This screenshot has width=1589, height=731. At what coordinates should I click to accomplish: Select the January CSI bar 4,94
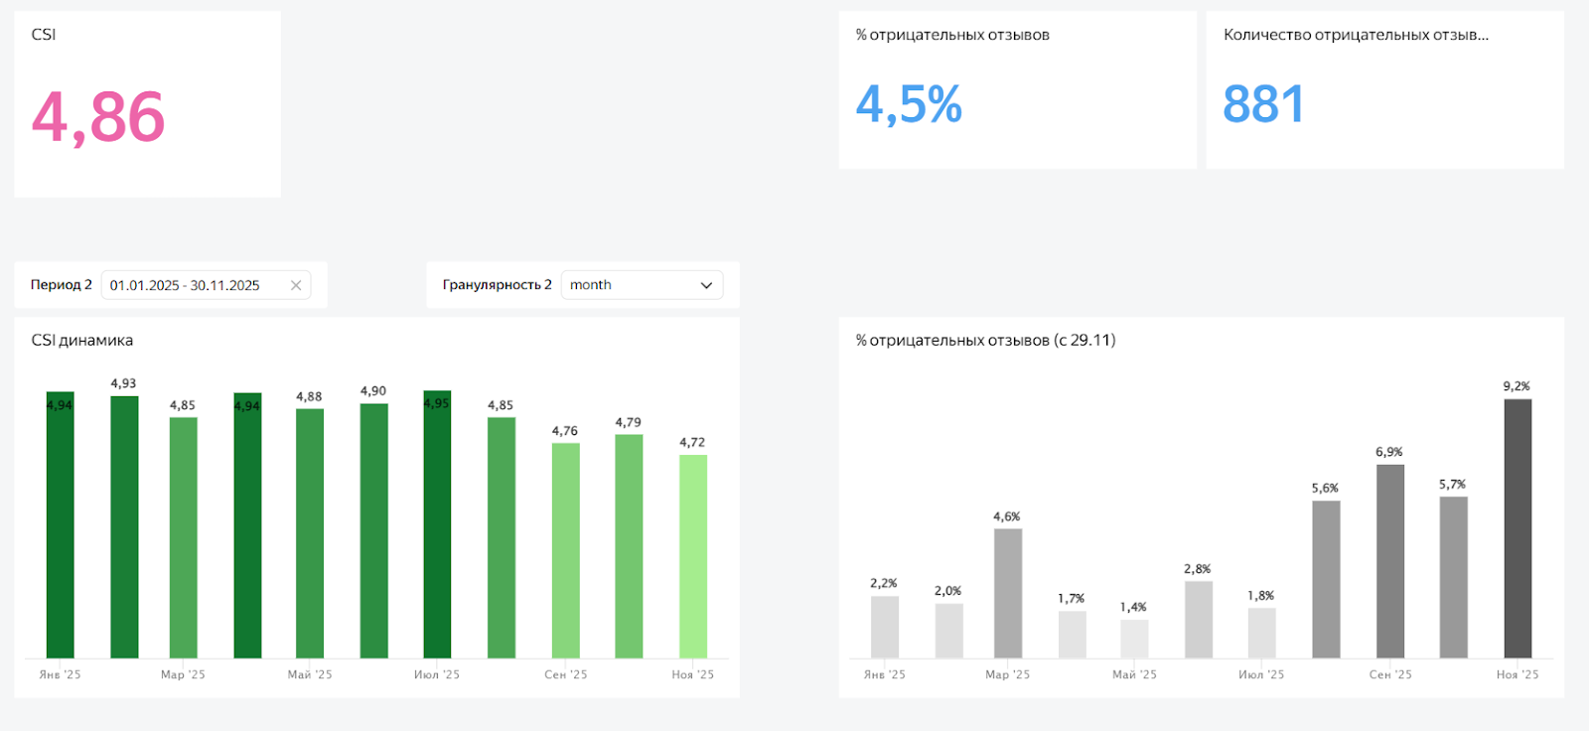(61, 526)
